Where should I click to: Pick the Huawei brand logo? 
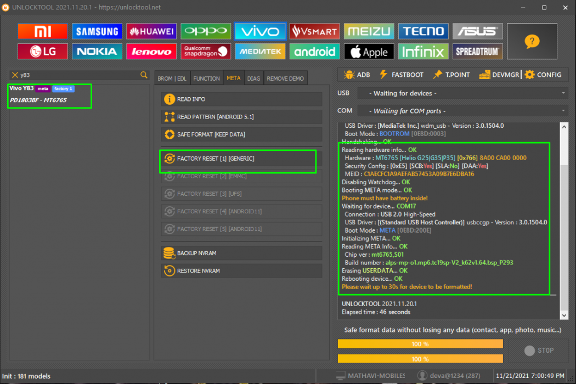pyautogui.click(x=151, y=31)
